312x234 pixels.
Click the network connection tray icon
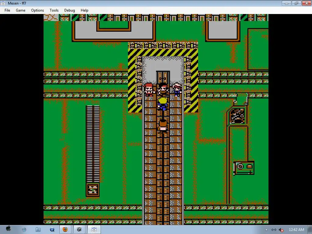(274, 230)
